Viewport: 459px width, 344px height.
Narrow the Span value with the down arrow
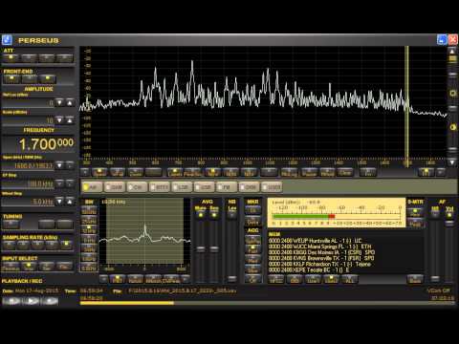59,165
